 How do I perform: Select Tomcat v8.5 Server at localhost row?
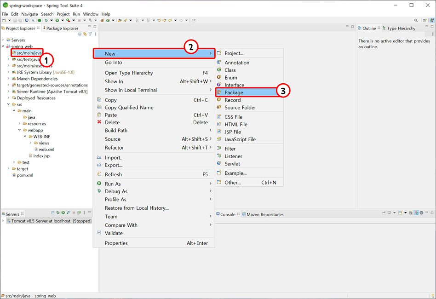[x=49, y=221]
